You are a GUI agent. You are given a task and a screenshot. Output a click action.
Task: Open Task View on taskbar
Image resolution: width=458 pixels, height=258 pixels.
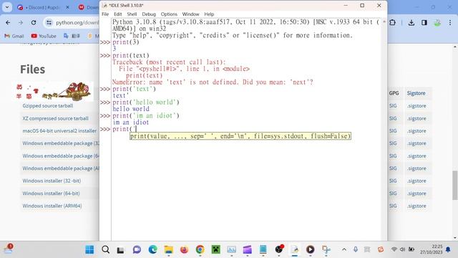click(x=121, y=249)
